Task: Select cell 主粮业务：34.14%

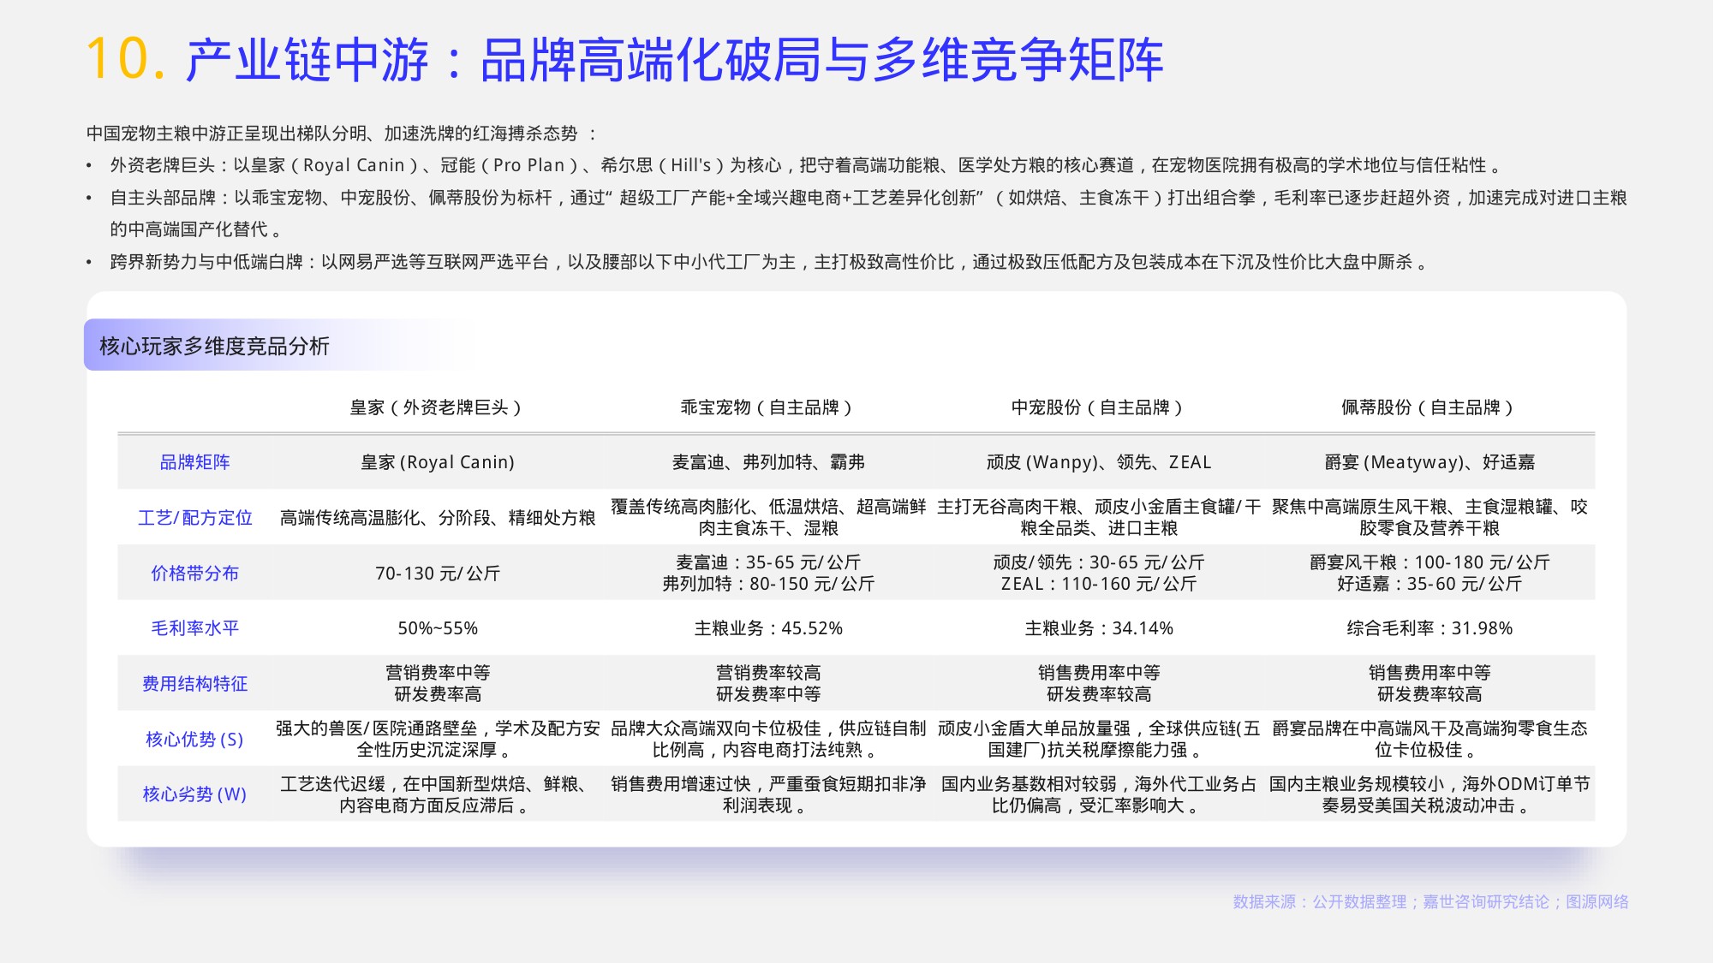Action: [1099, 628]
